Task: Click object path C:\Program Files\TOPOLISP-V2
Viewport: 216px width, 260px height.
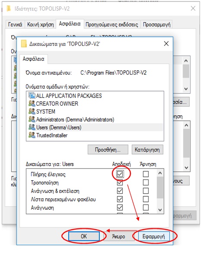Action: [113, 73]
